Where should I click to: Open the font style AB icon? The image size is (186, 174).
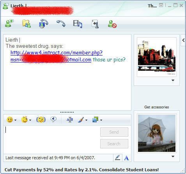click(70, 120)
